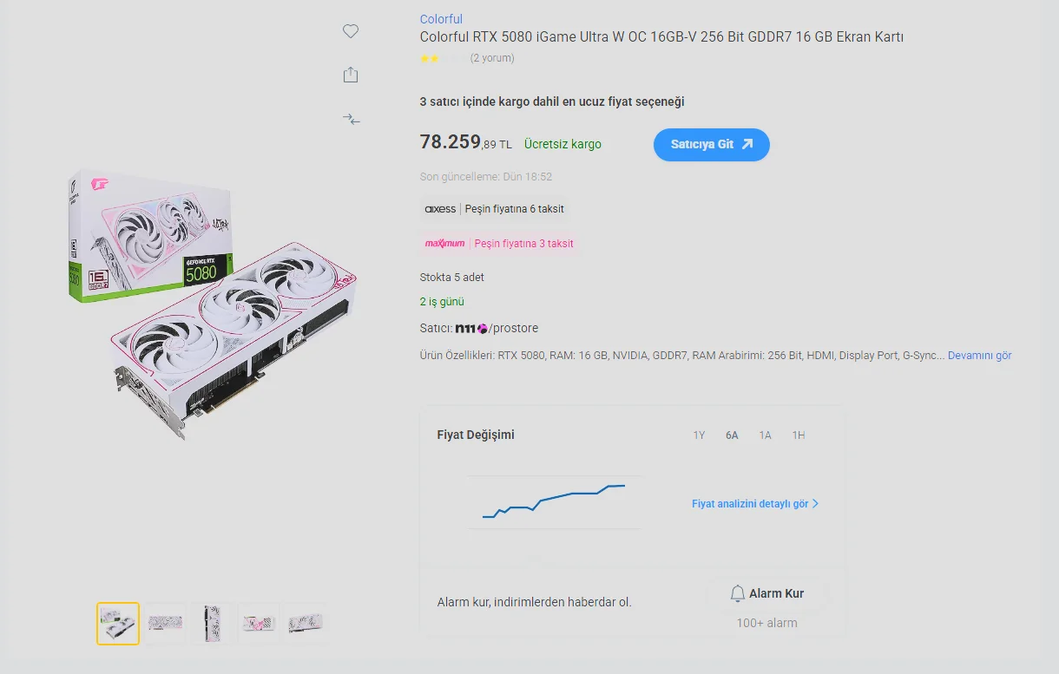Select the 1Y price history range
This screenshot has width=1059, height=674.
[x=699, y=435]
